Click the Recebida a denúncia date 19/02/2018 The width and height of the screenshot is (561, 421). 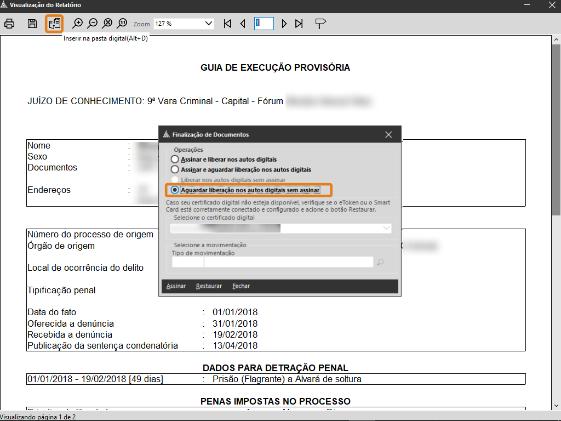click(x=235, y=335)
